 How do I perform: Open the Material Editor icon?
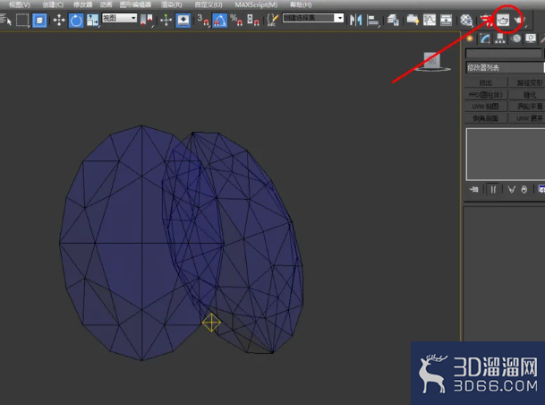pyautogui.click(x=466, y=21)
